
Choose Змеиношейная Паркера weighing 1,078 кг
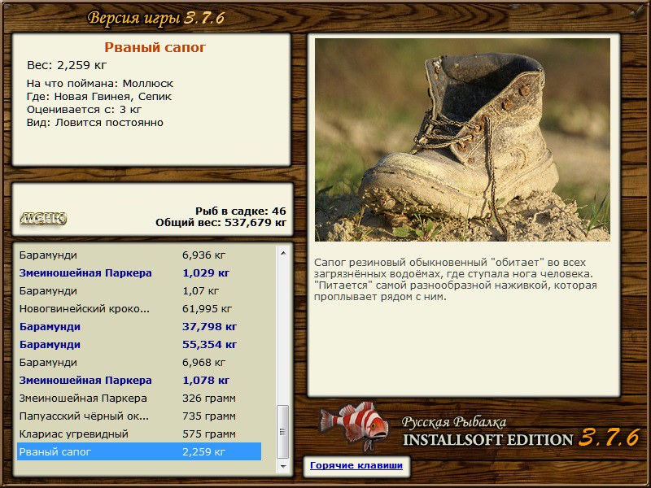(x=139, y=380)
